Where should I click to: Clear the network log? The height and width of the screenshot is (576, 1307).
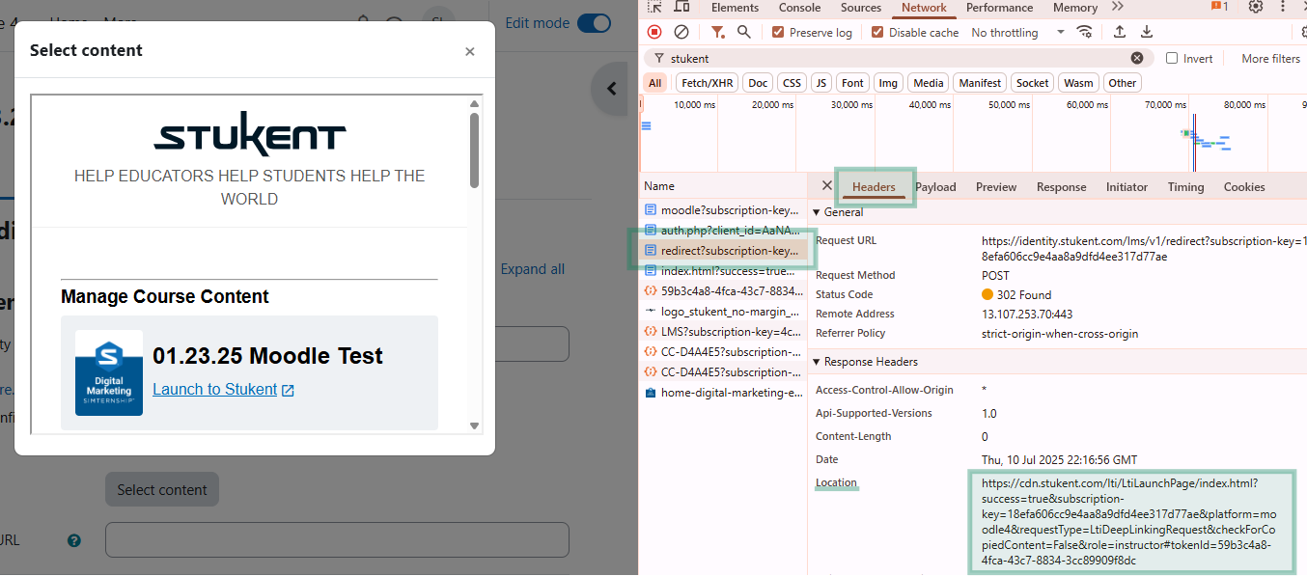tap(681, 32)
